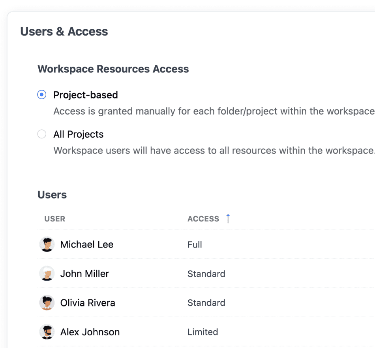Open the Olivia Rivera user name
This screenshot has height=348, width=375.
coord(88,303)
